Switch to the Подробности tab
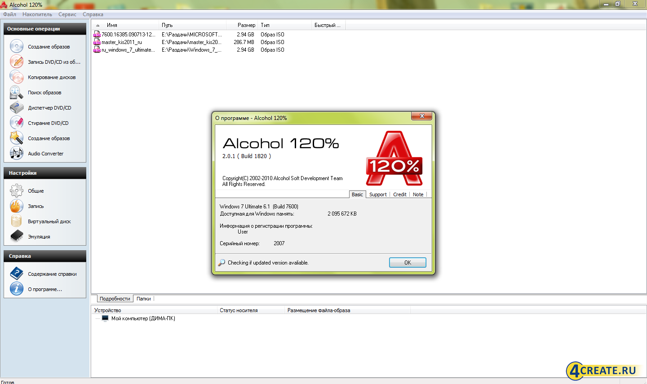Viewport: 647px width, 384px height. 115,299
